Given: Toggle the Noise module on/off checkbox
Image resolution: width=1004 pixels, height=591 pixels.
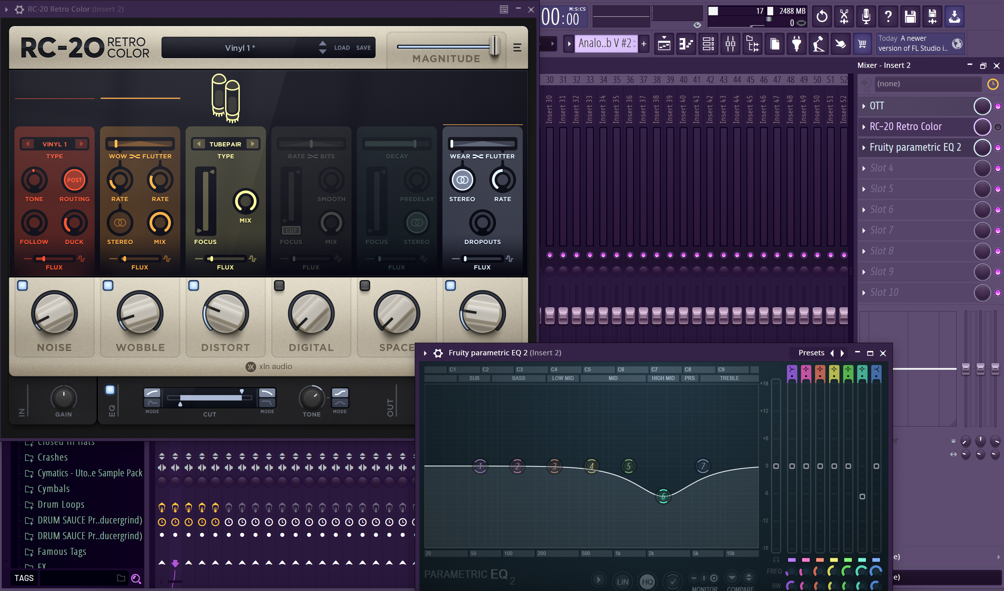Looking at the screenshot, I should click(22, 285).
